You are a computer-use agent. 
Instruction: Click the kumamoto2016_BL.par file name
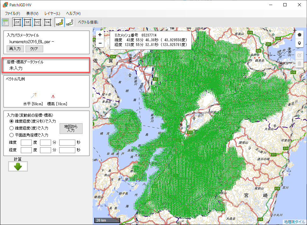coord(30,42)
